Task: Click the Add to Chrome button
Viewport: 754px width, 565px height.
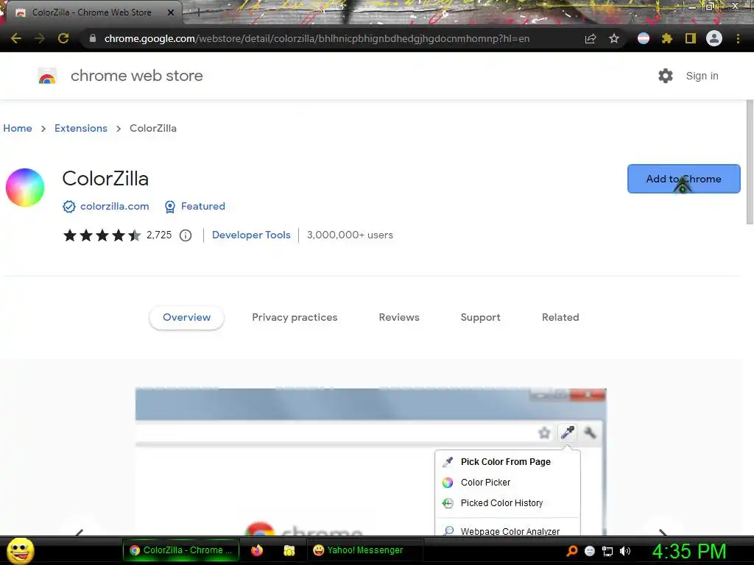Action: [x=684, y=179]
